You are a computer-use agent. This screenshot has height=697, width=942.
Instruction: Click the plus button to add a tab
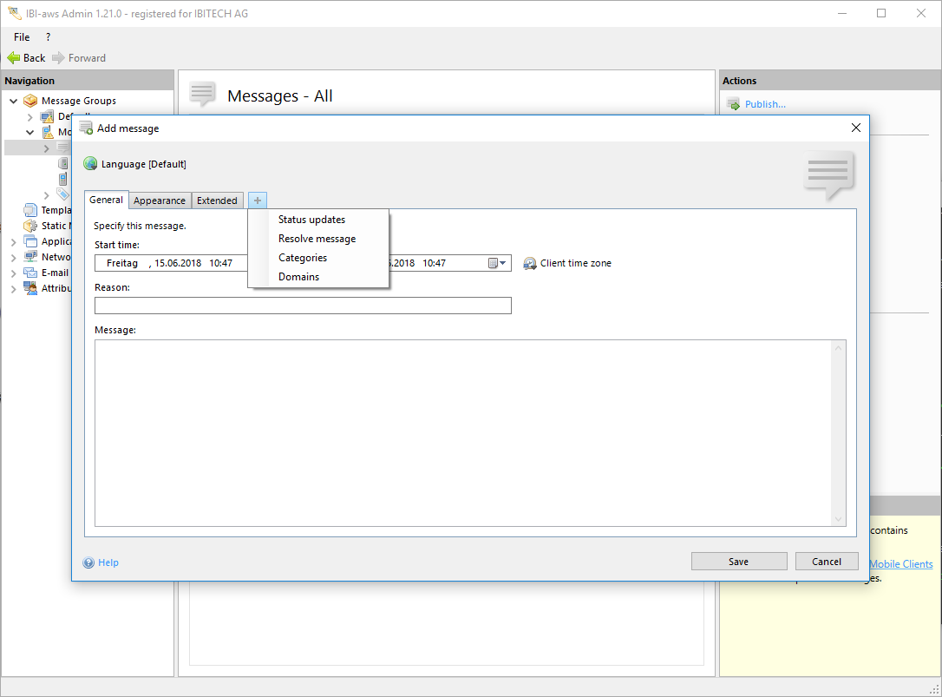coord(258,201)
